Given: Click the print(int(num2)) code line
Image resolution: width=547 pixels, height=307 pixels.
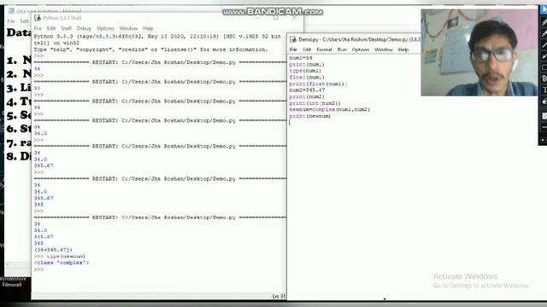Looking at the screenshot, I should (315, 103).
